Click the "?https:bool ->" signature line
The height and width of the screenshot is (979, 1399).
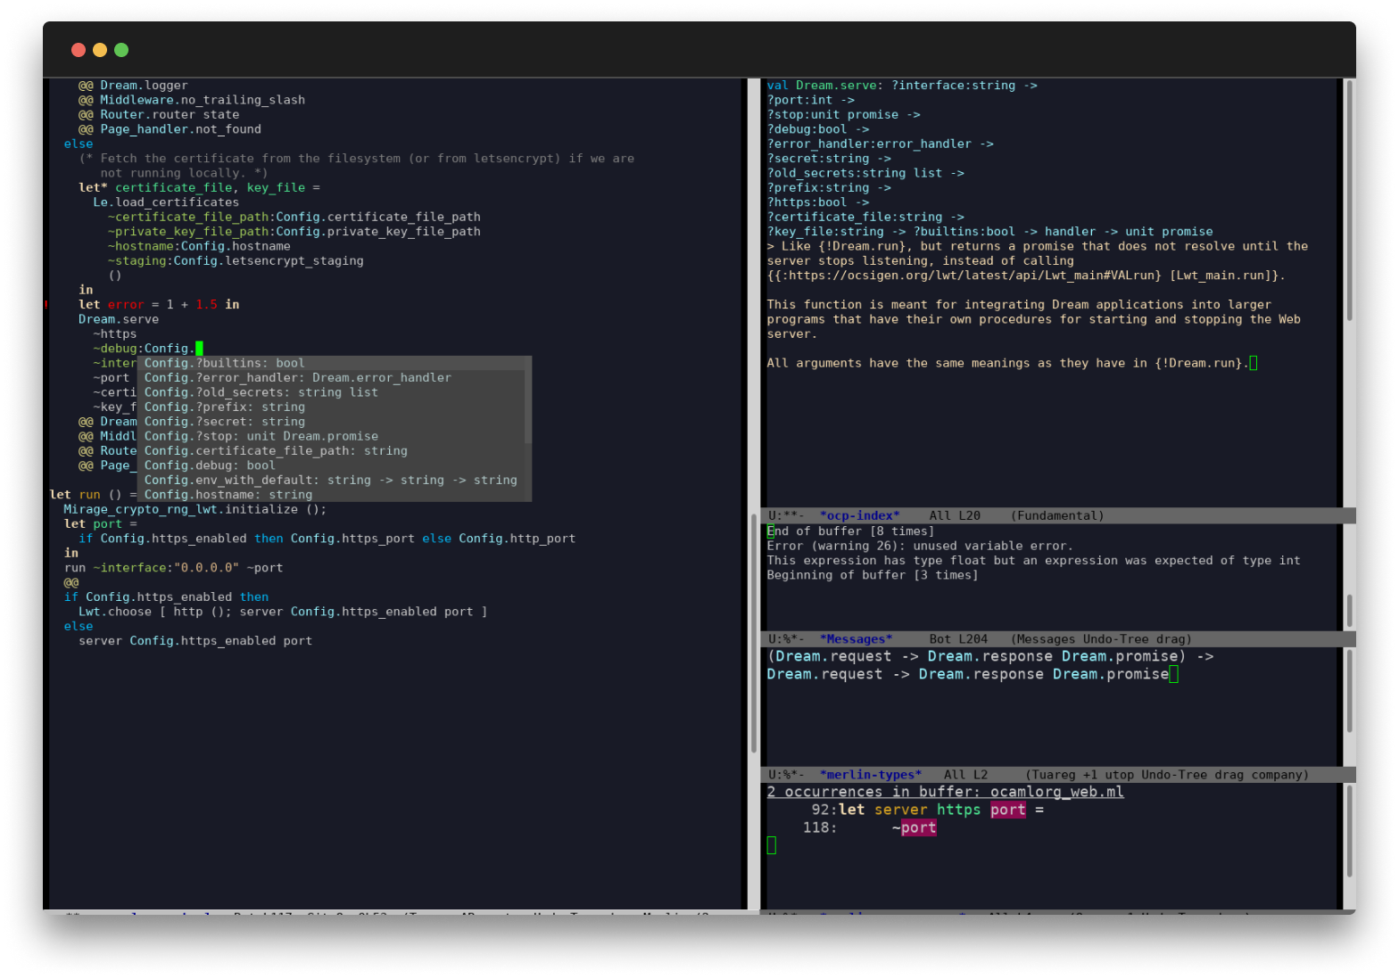click(x=818, y=202)
